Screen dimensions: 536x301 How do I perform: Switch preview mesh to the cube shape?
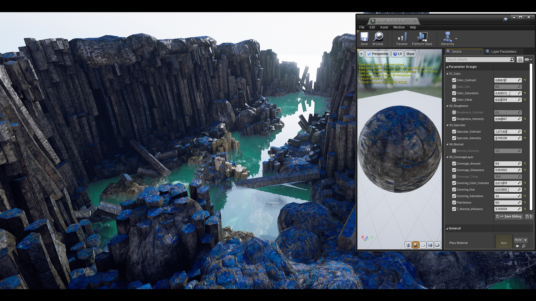click(430, 245)
